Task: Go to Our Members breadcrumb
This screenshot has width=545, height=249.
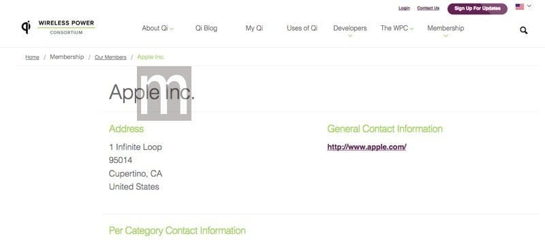Action: tap(110, 57)
